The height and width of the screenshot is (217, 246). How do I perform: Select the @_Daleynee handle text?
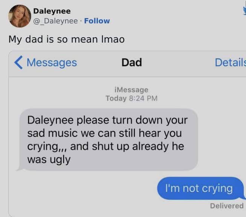click(x=56, y=21)
